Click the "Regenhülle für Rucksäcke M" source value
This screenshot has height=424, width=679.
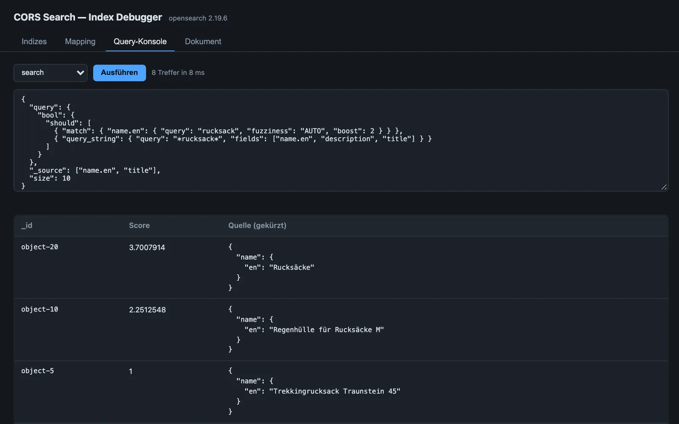(x=326, y=329)
